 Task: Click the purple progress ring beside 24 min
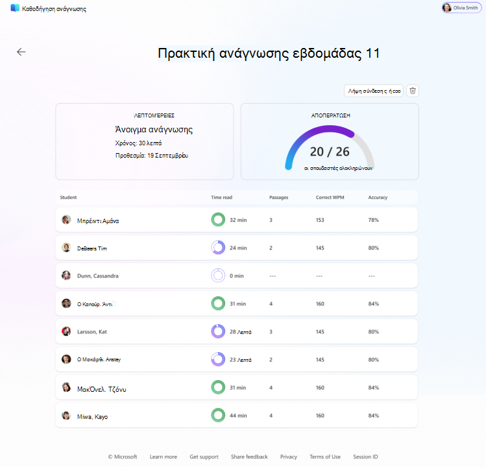pyautogui.click(x=218, y=248)
